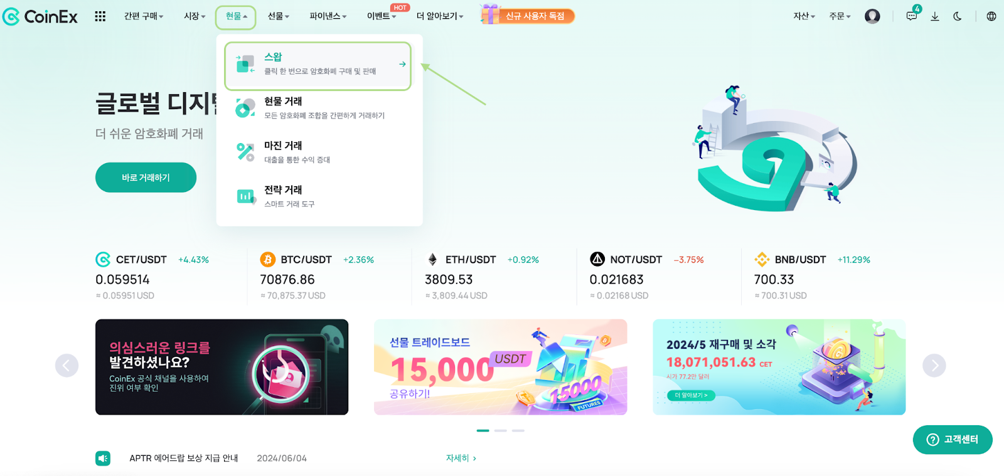
Task: Expand the 자산 dropdown
Action: pos(804,16)
